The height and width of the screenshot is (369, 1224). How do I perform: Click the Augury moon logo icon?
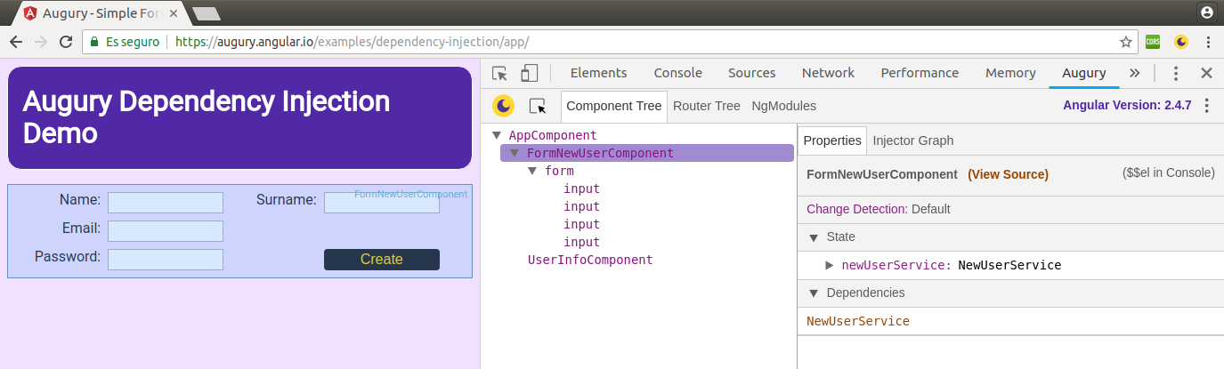[504, 107]
